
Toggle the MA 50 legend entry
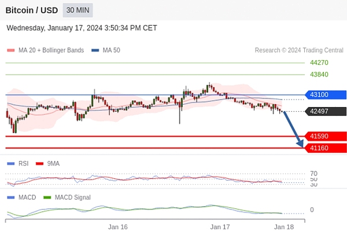(106, 50)
